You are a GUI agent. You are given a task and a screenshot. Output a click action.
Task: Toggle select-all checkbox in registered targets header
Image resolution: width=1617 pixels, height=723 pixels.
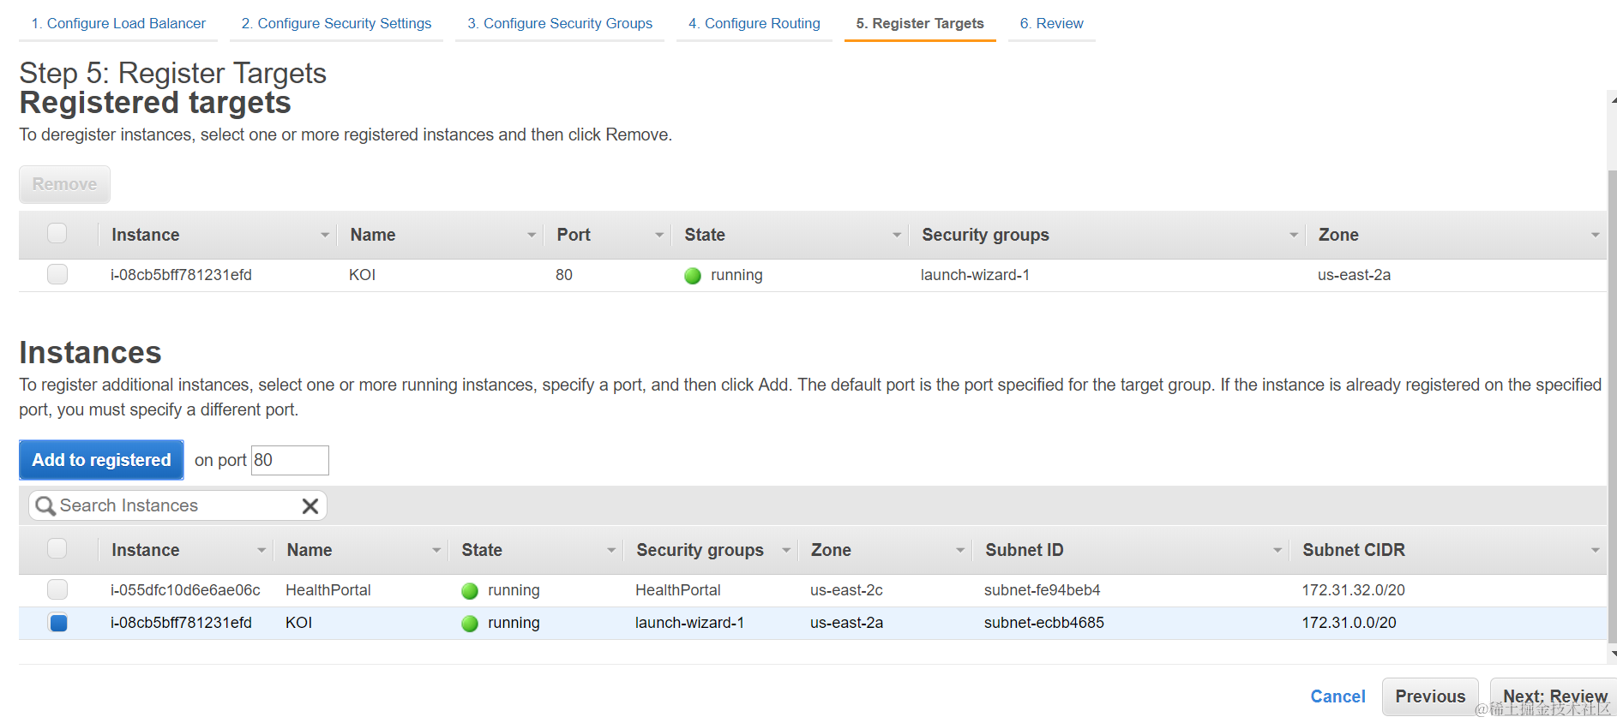(57, 234)
